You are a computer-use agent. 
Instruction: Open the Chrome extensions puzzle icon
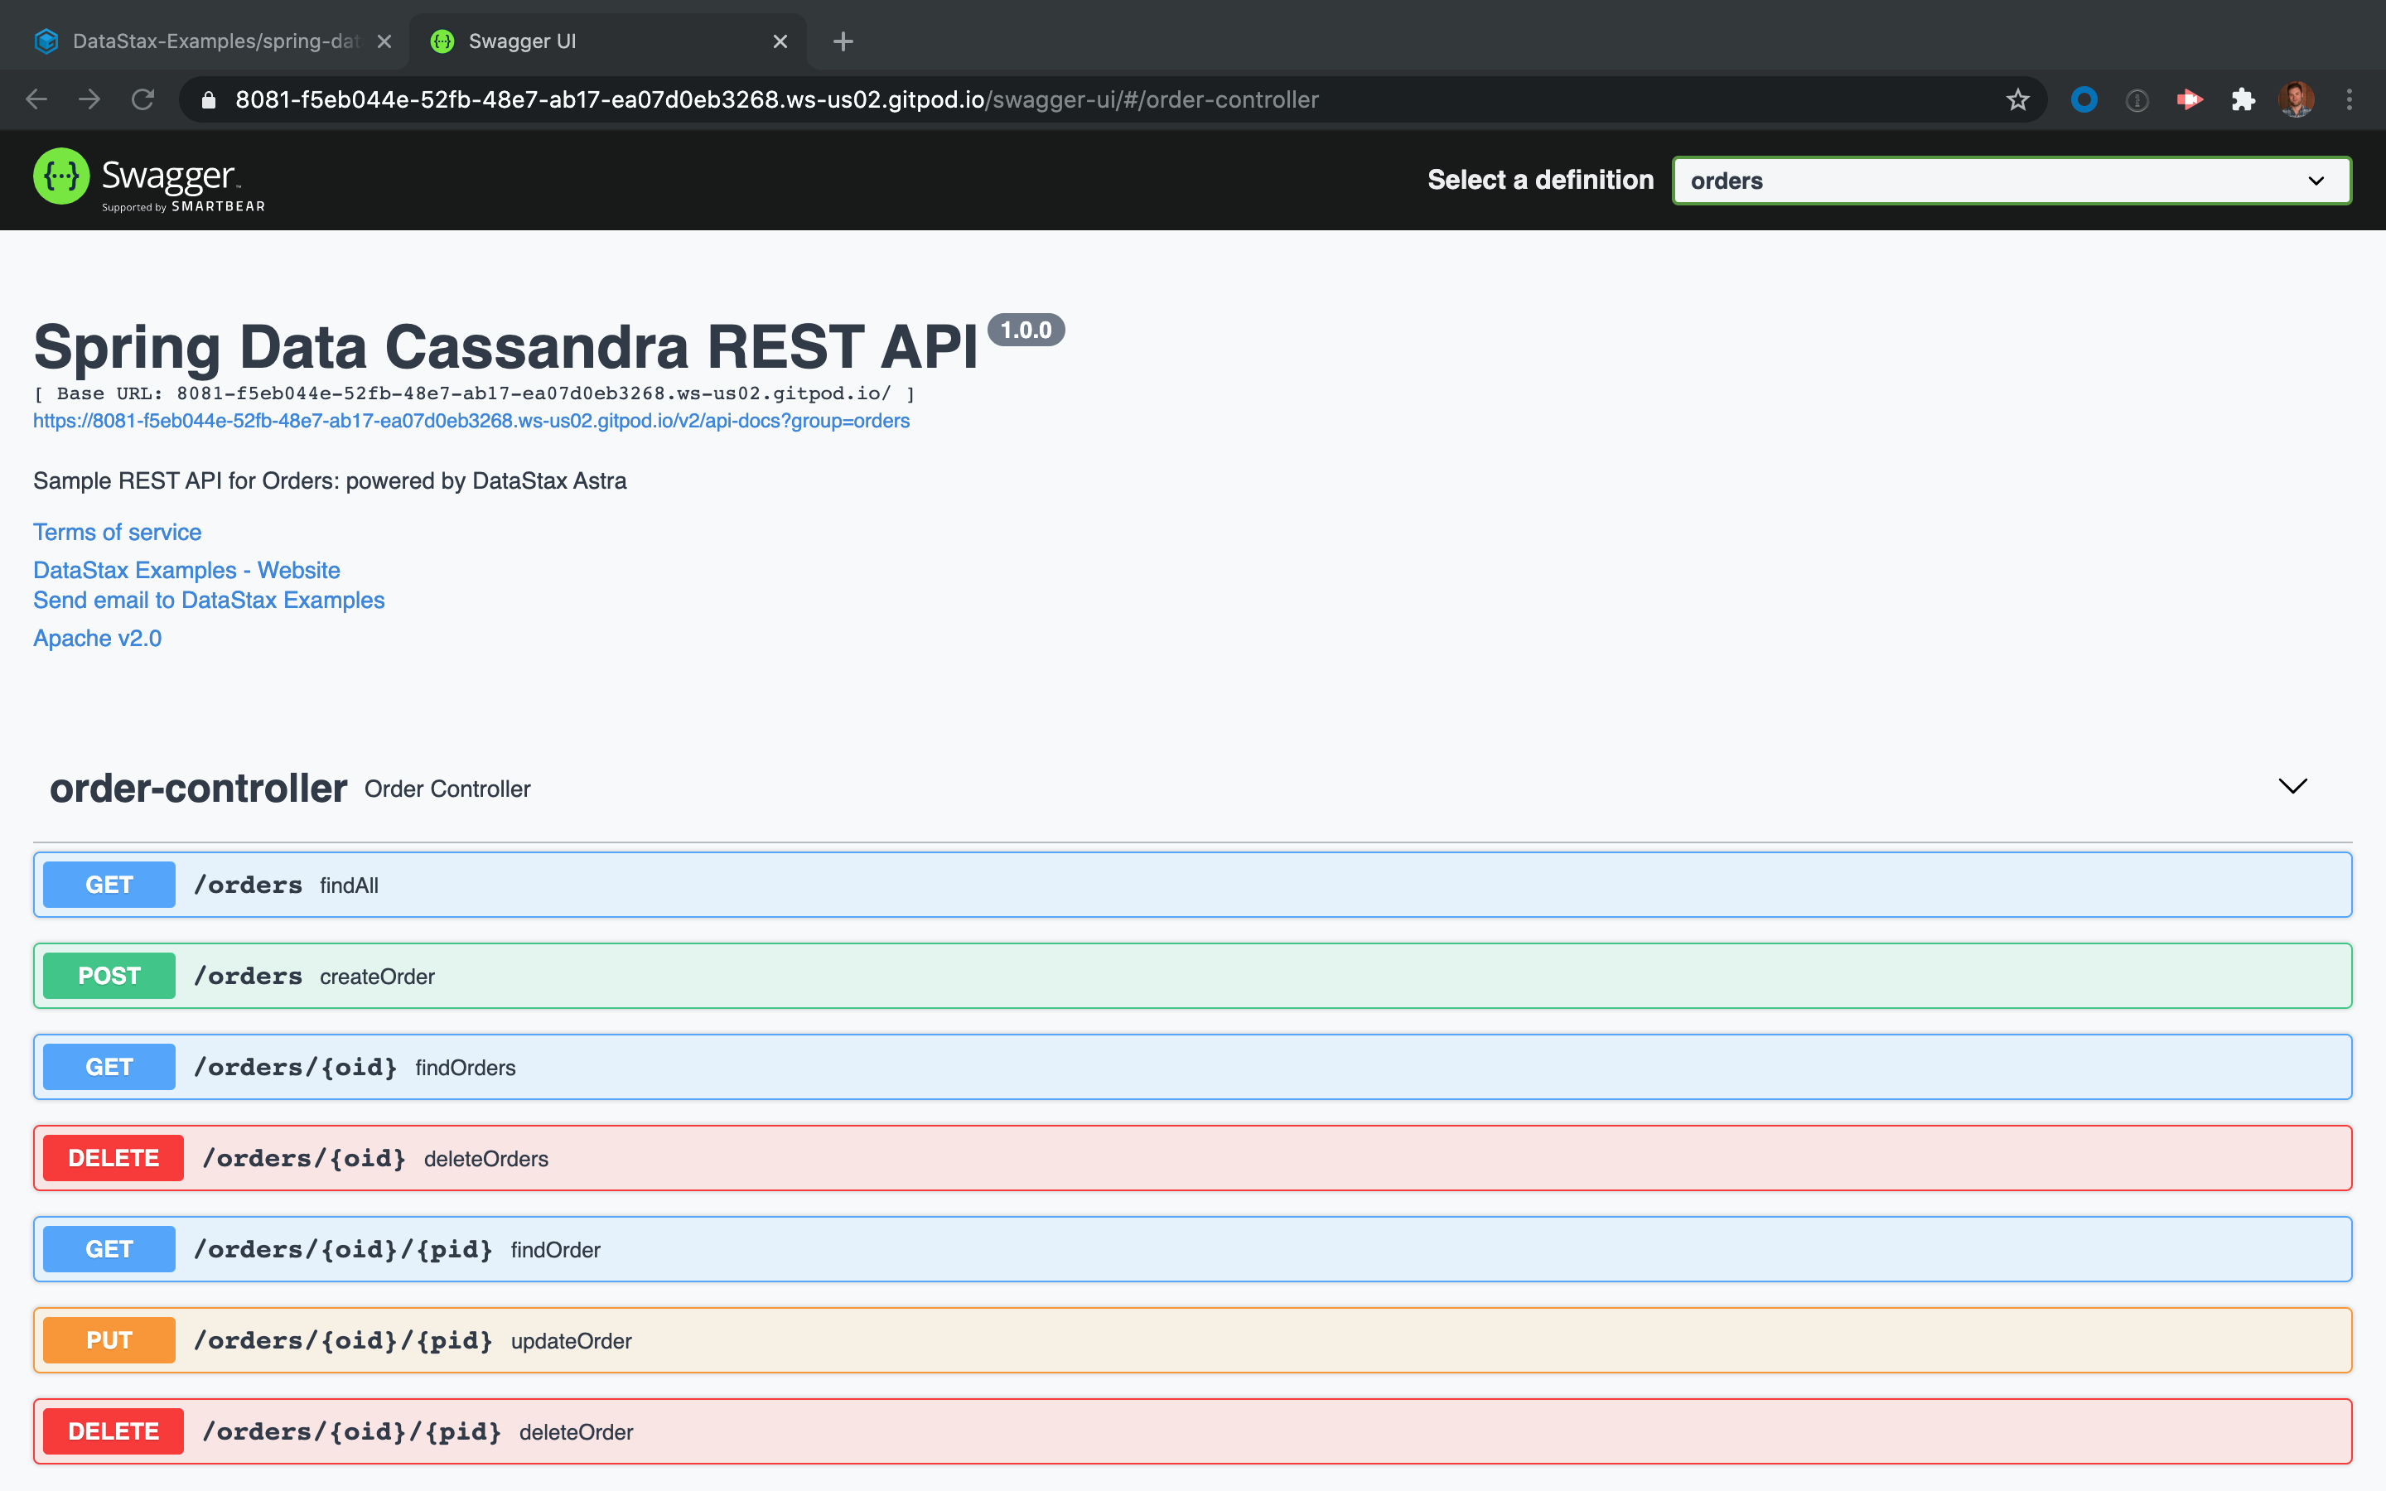pos(2243,99)
